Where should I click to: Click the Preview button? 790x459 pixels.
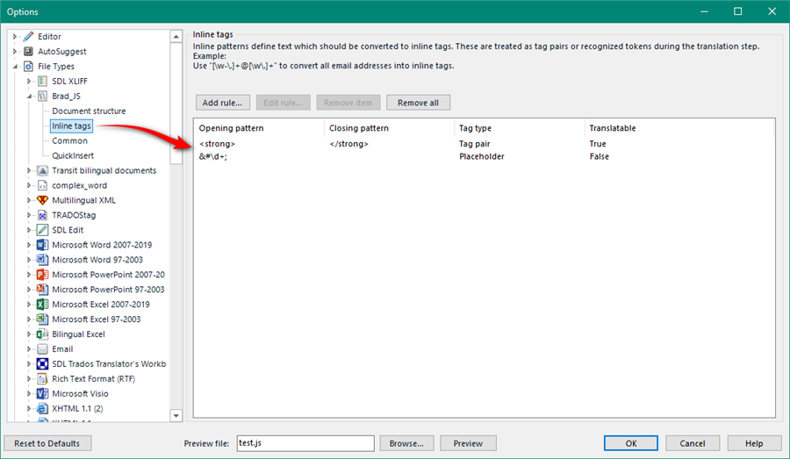(x=468, y=443)
